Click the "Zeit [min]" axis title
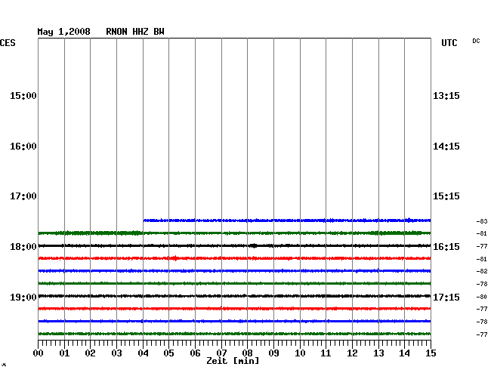 coord(233,361)
